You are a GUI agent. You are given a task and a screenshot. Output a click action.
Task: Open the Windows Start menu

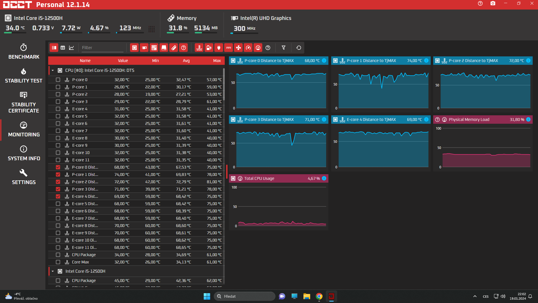pos(207,296)
